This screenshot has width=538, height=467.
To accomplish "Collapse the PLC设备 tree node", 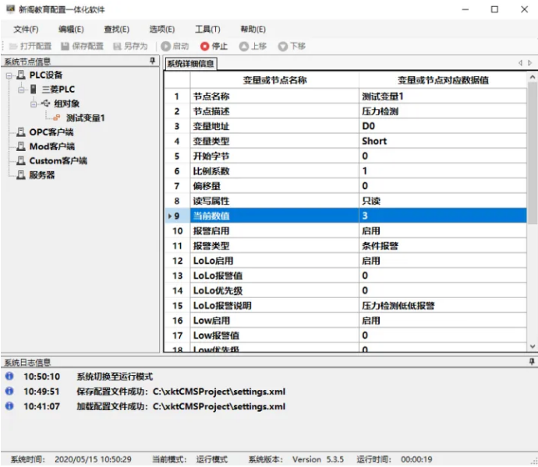I will pyautogui.click(x=9, y=75).
